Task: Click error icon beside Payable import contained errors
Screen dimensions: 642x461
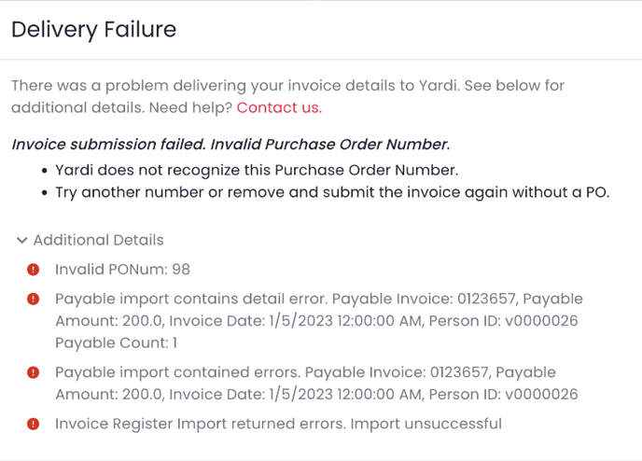Action: [34, 373]
